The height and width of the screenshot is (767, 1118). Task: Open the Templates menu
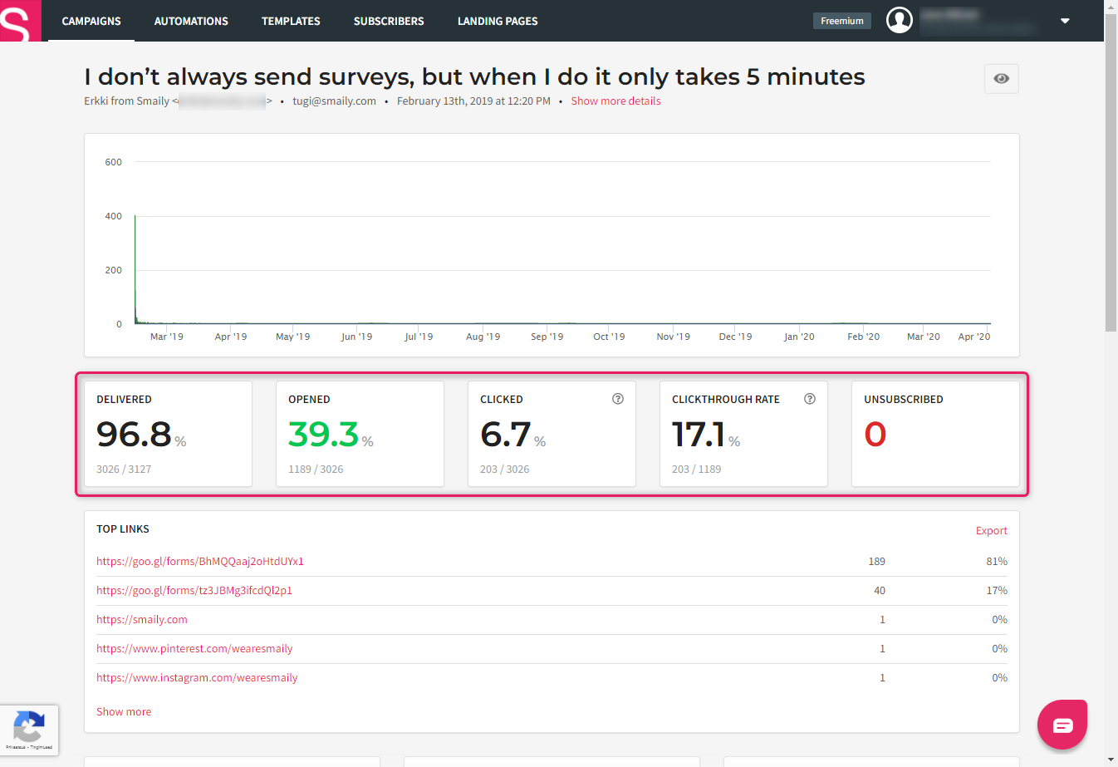(291, 21)
